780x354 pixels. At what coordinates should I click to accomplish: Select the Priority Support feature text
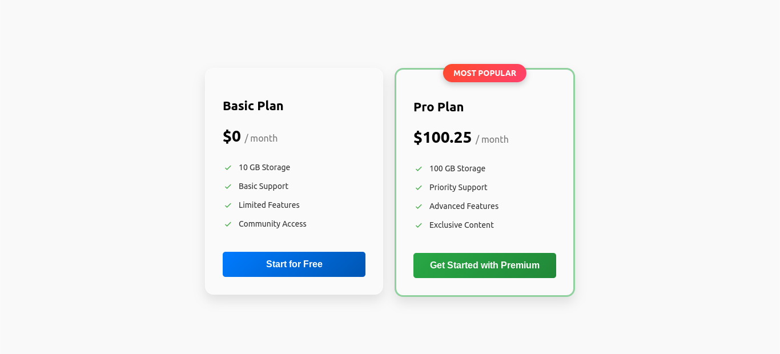pos(458,187)
